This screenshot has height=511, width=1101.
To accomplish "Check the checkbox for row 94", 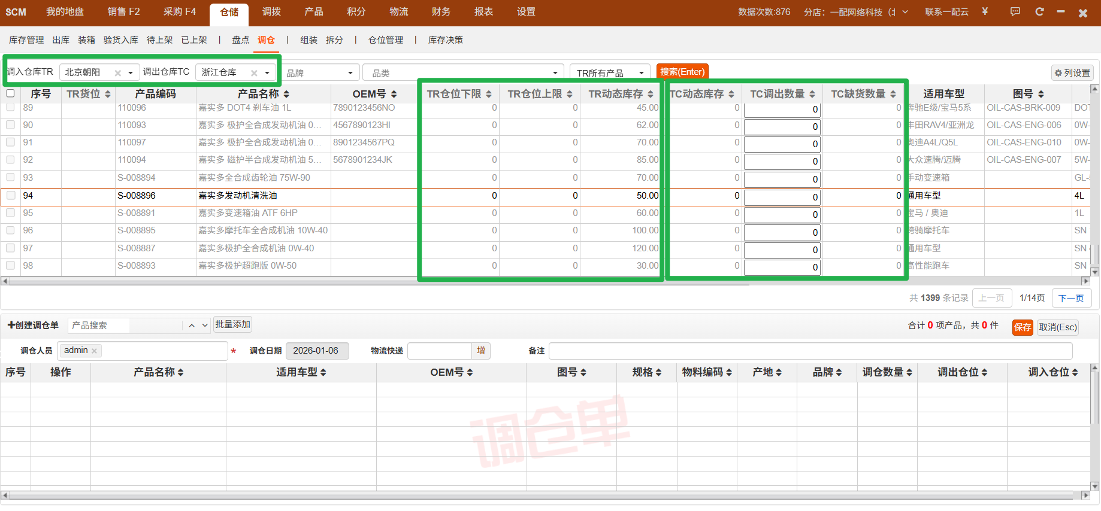I will point(10,196).
